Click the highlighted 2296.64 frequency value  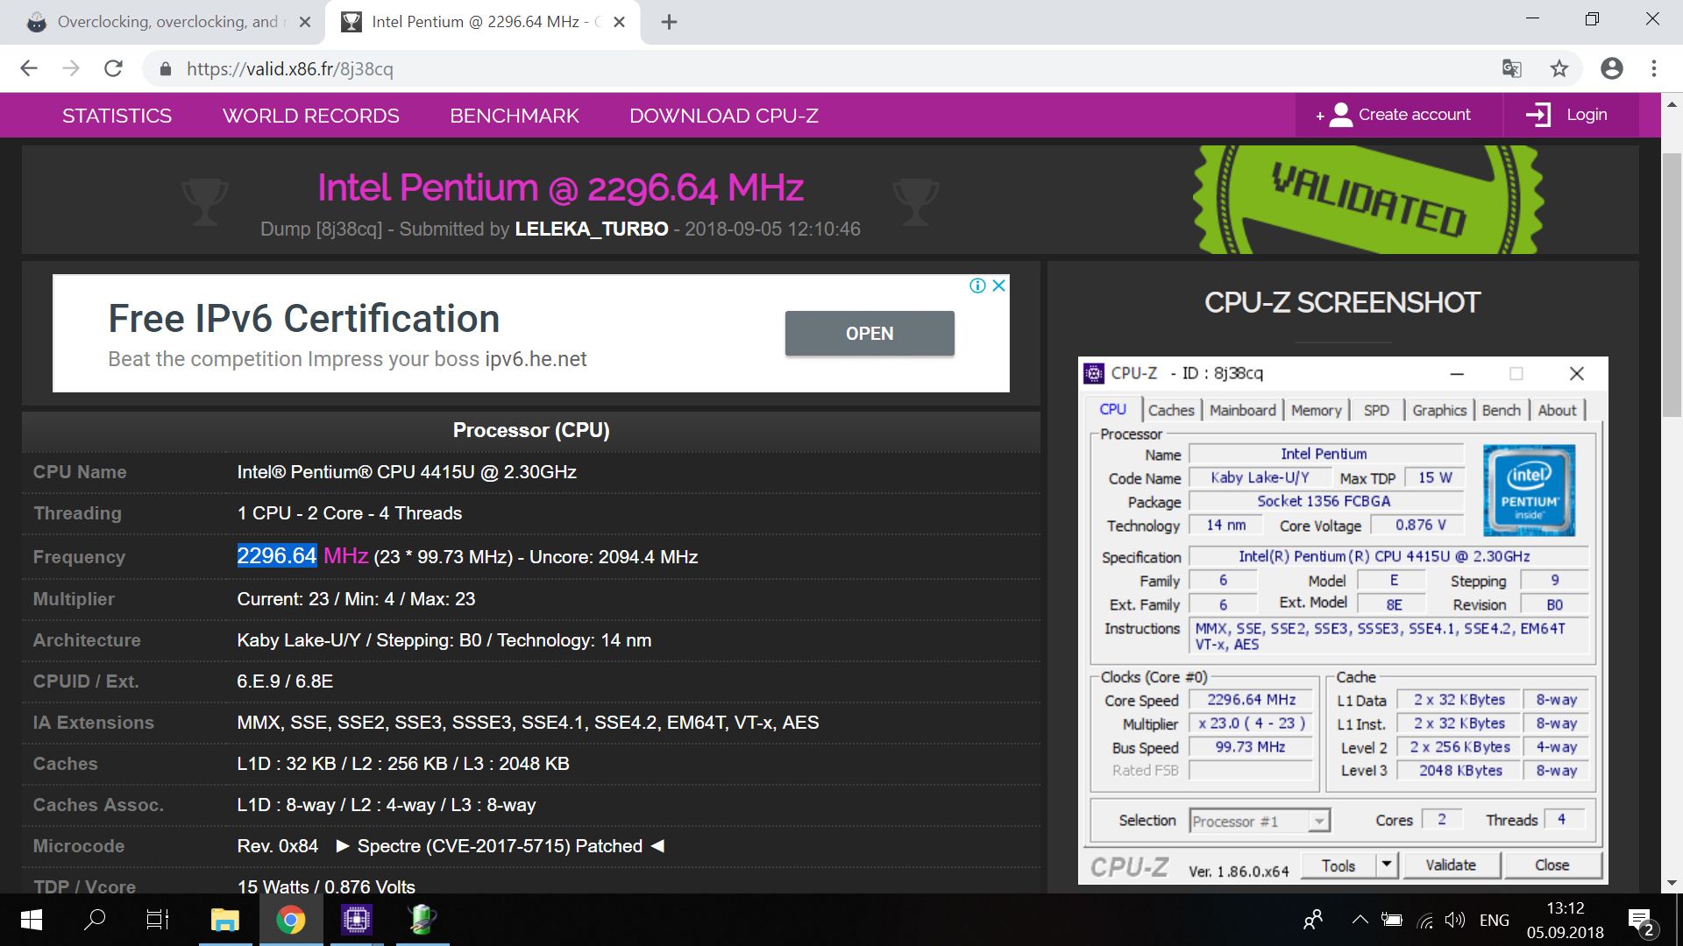[277, 556]
